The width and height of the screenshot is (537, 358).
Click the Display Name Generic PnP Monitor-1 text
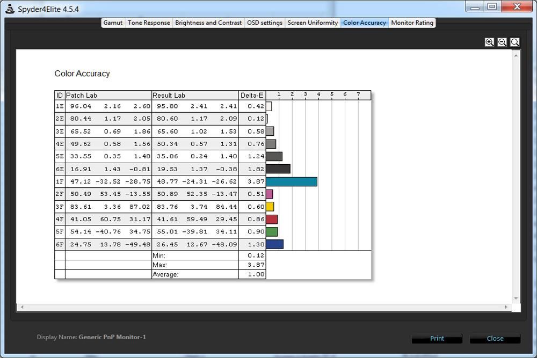[91, 337]
